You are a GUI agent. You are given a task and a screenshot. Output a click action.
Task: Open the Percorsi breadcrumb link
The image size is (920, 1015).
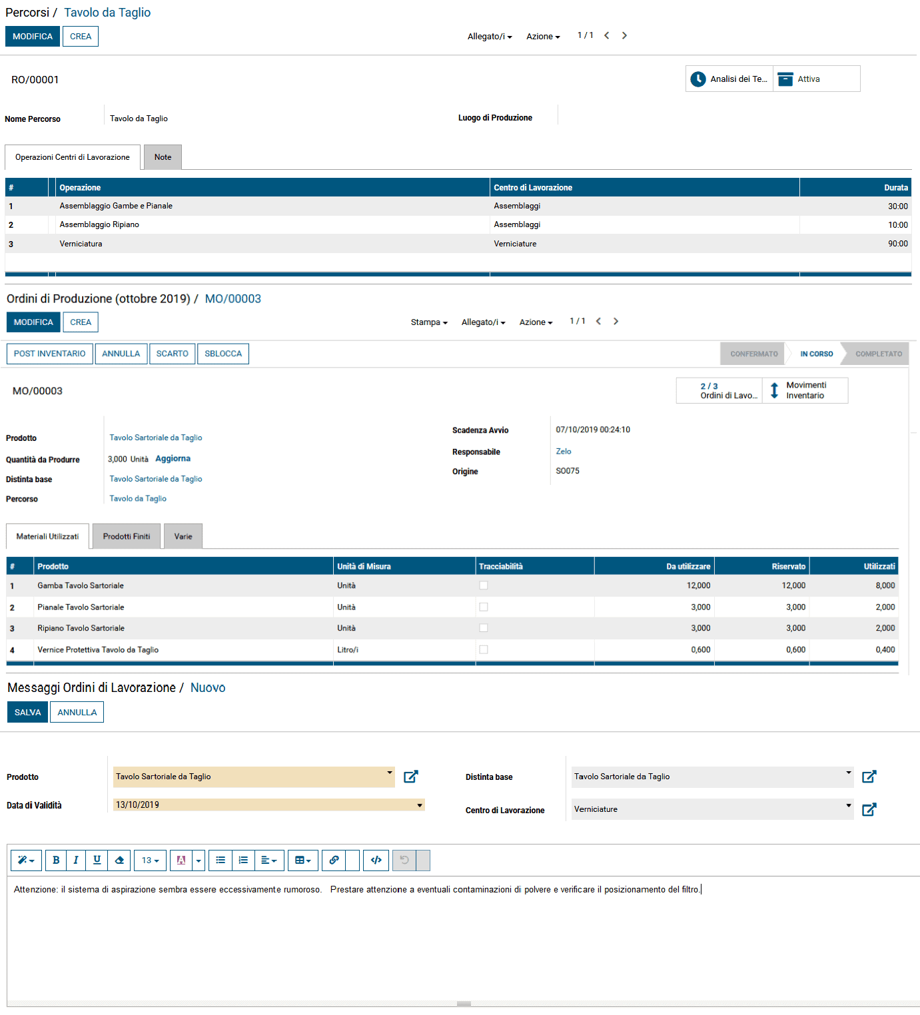pyautogui.click(x=27, y=13)
